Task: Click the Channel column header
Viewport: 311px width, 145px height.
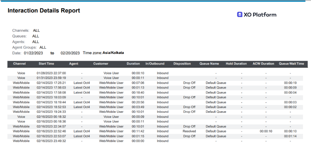Action: pyautogui.click(x=19, y=64)
